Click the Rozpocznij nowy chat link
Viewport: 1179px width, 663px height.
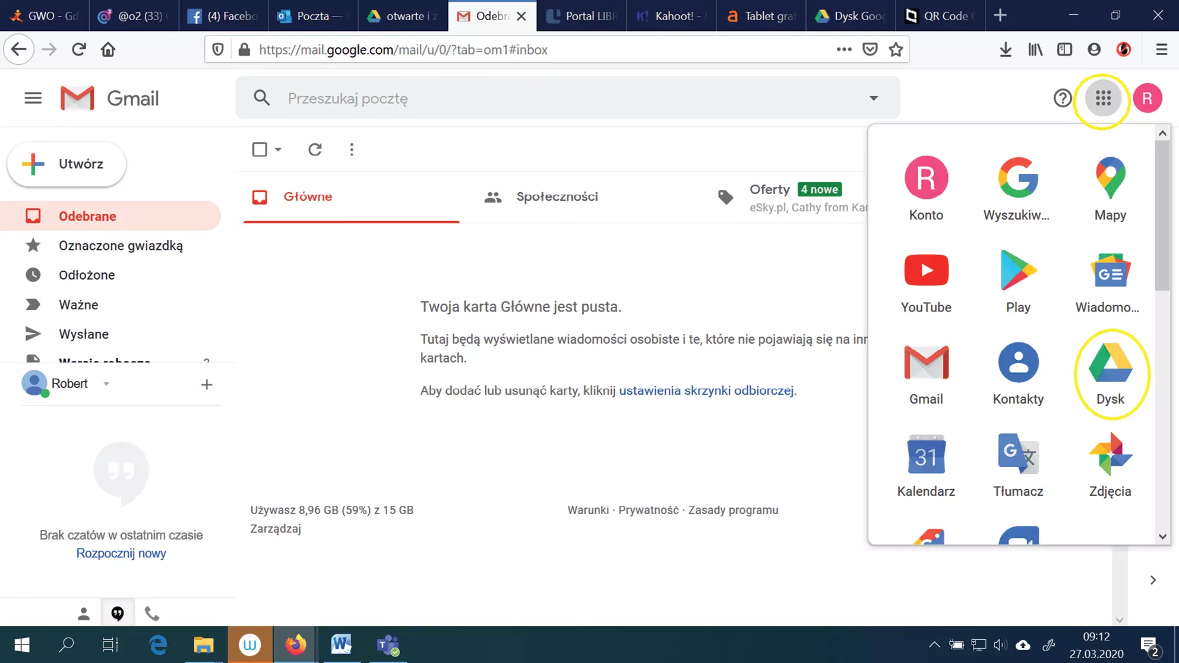[121, 553]
